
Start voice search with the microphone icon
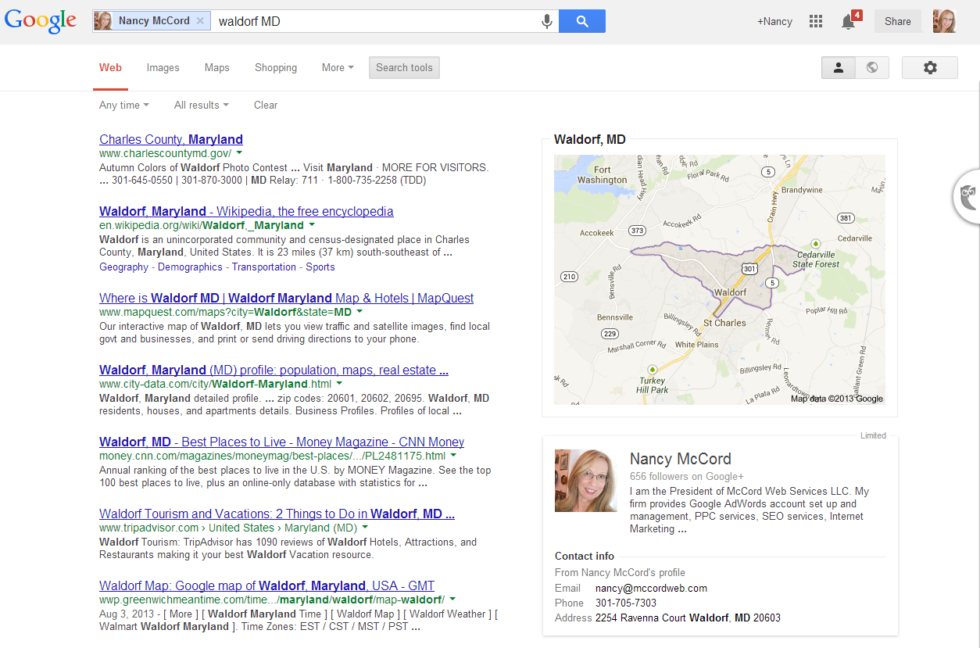click(x=547, y=21)
